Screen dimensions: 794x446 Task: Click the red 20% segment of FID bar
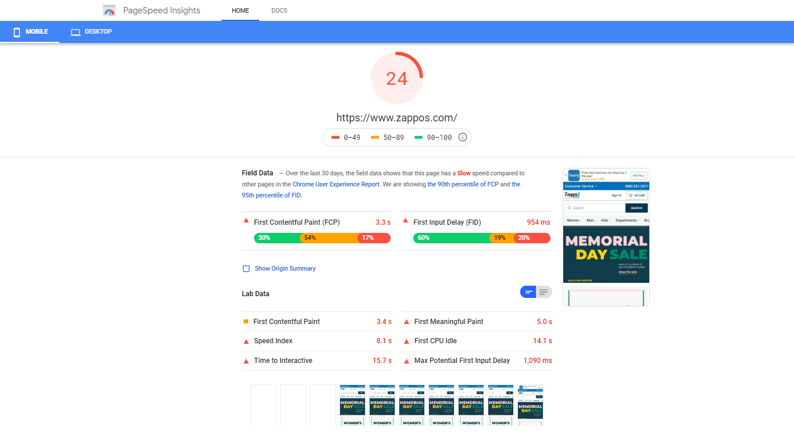pos(532,238)
